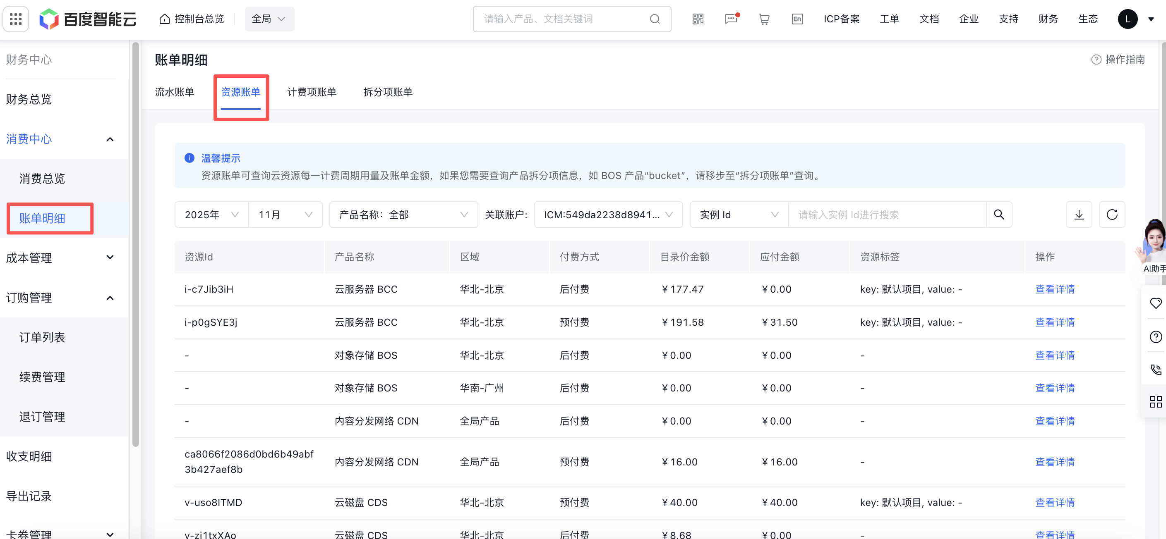The width and height of the screenshot is (1166, 539).
Task: Open the 操作指南 guide link
Action: pos(1118,59)
